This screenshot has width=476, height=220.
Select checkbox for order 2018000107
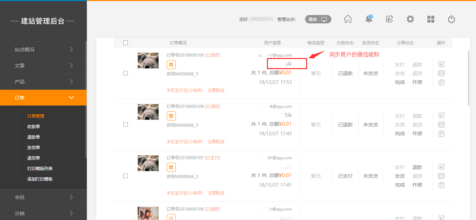tap(125, 176)
